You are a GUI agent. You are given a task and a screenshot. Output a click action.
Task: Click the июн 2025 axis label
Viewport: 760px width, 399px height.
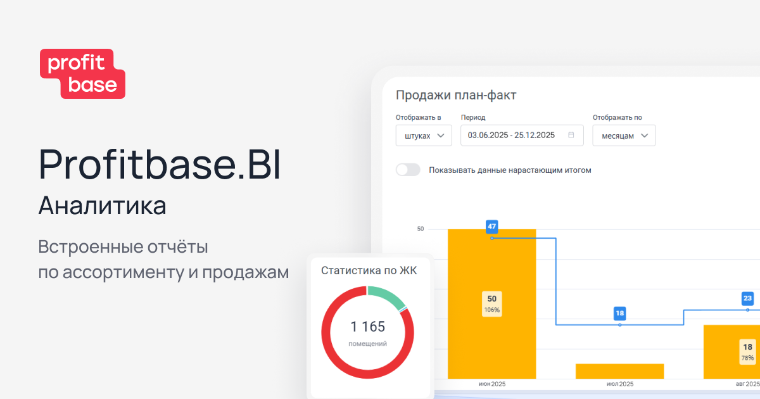(x=492, y=384)
